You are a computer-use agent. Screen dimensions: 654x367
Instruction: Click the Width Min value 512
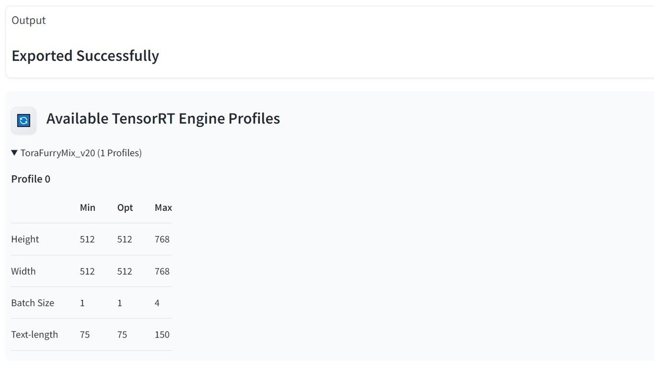pos(87,271)
